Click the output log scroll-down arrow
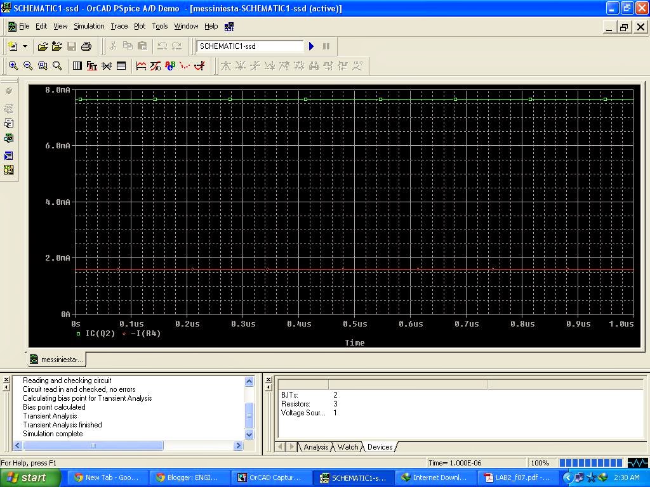The height and width of the screenshot is (487, 650). pyautogui.click(x=249, y=434)
